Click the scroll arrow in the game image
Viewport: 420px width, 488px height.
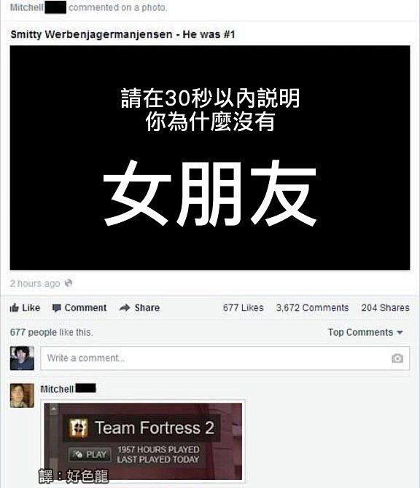53,409
